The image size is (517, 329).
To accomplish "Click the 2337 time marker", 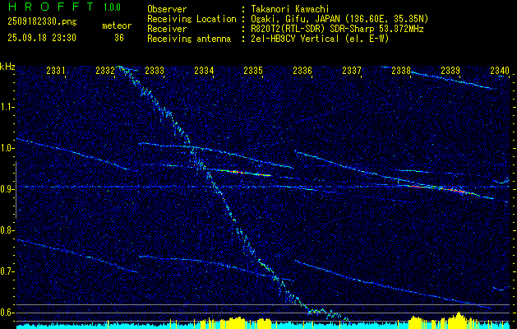I will pyautogui.click(x=352, y=70).
